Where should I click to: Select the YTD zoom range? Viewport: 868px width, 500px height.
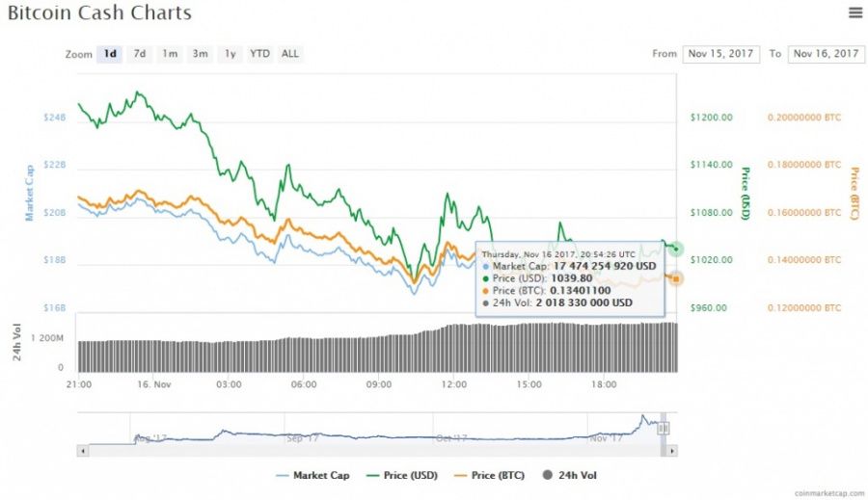259,54
